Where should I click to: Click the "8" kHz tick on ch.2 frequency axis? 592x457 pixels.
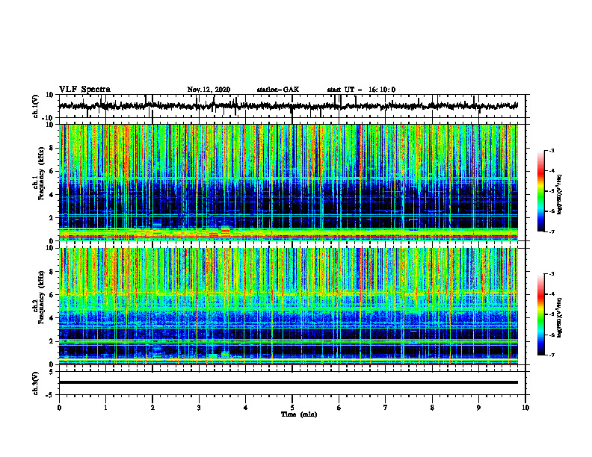click(52, 272)
